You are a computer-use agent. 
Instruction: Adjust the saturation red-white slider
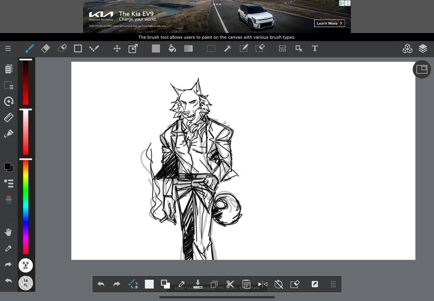(x=26, y=132)
